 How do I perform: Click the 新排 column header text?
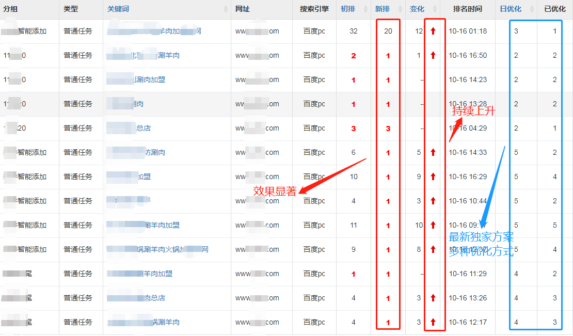click(x=383, y=9)
